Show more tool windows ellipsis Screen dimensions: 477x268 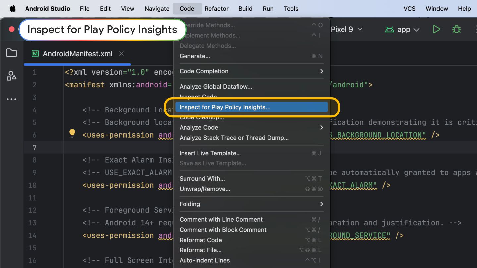click(x=11, y=99)
